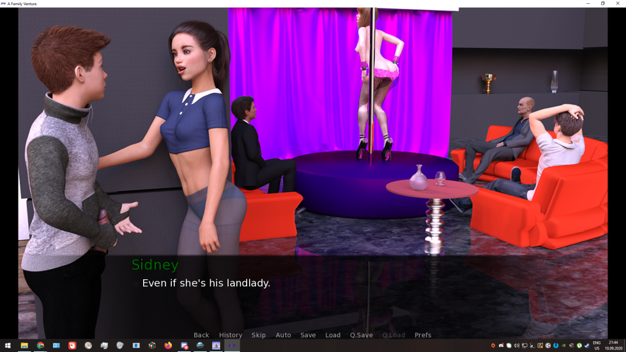
Task: Open Firefox from the taskbar
Action: [x=168, y=346]
